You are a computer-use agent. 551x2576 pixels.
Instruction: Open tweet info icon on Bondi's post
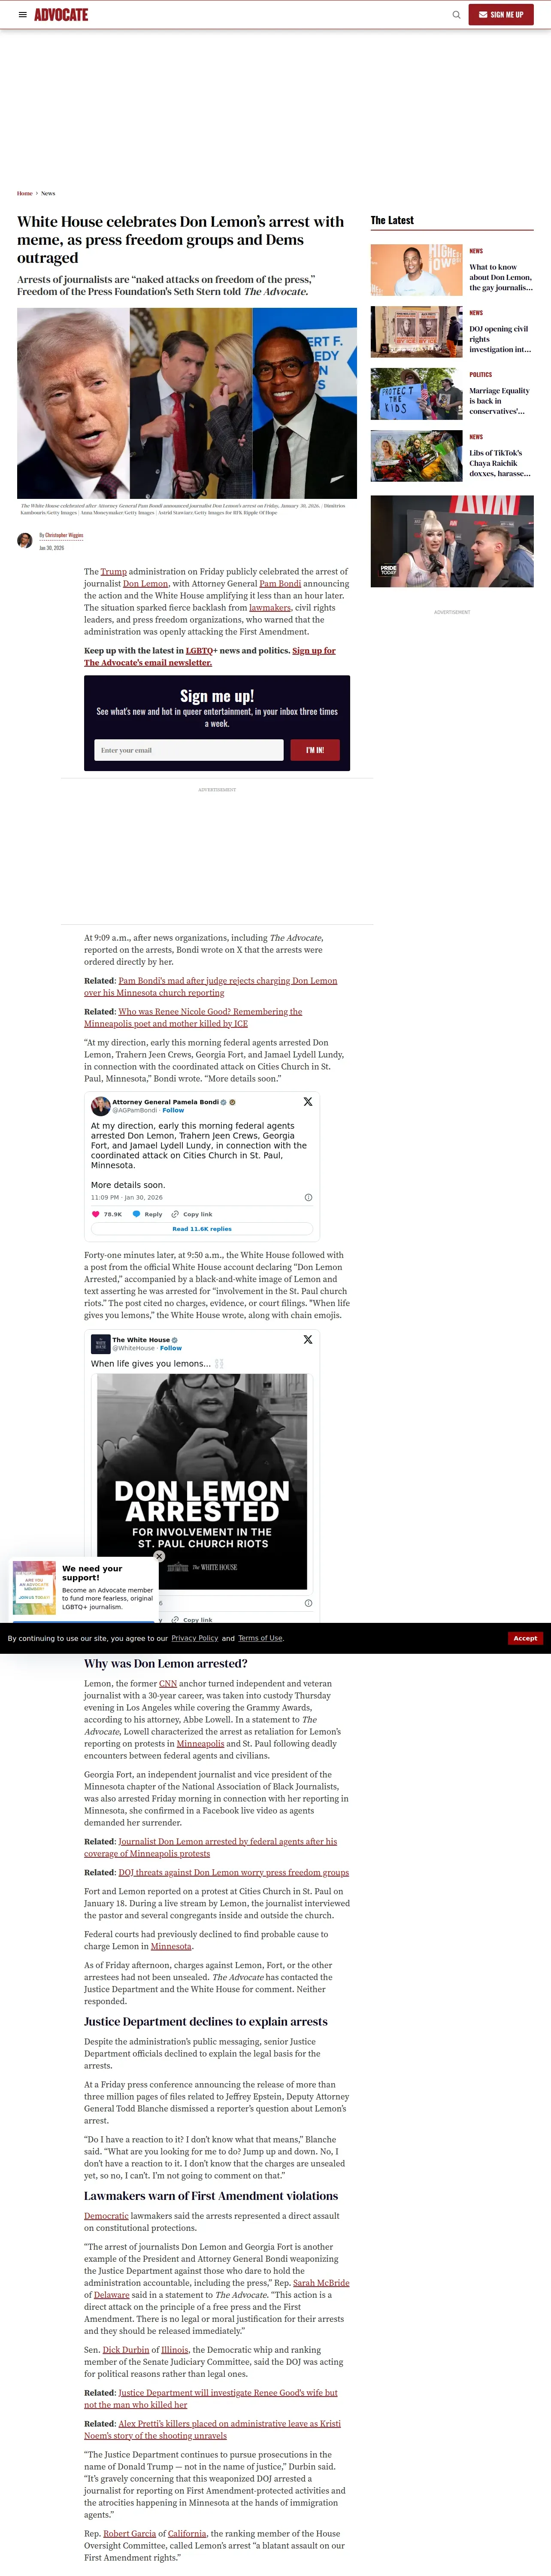click(308, 1197)
